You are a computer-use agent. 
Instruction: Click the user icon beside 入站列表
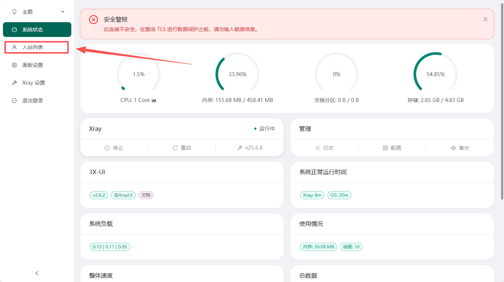[x=14, y=47]
